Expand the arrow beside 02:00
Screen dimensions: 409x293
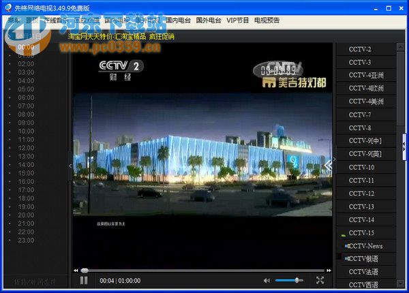pyautogui.click(x=10, y=64)
